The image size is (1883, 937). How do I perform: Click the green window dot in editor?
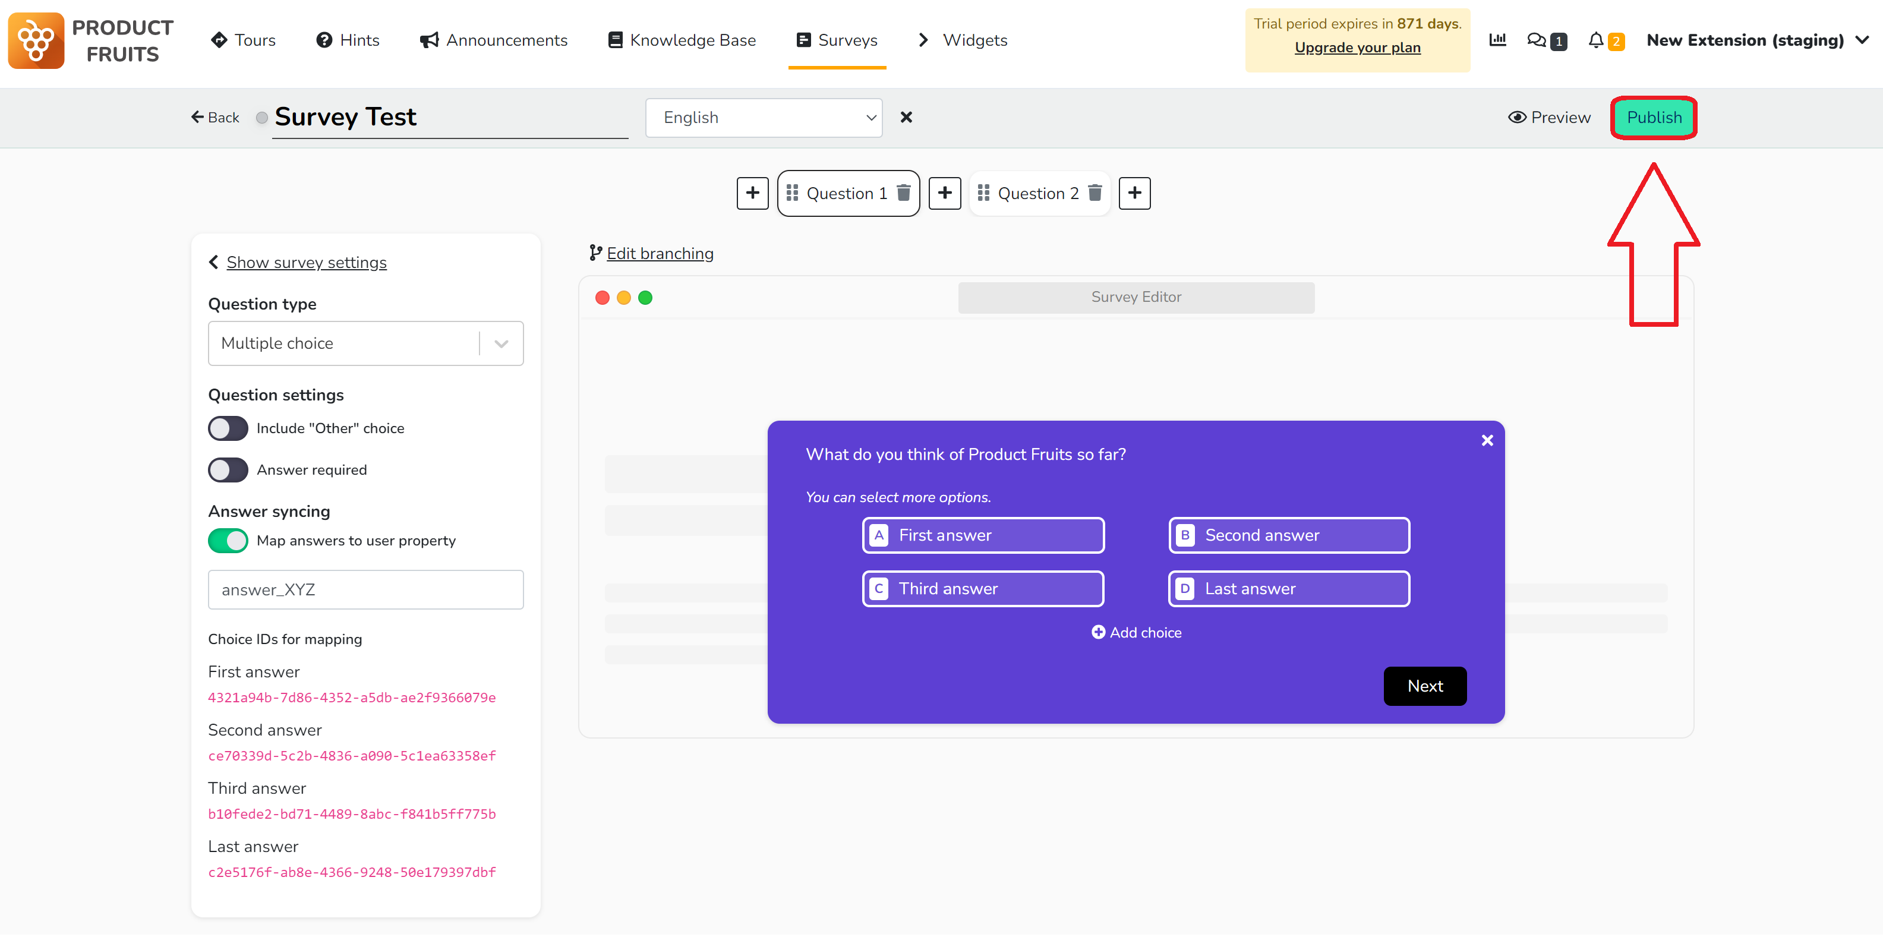pyautogui.click(x=645, y=298)
